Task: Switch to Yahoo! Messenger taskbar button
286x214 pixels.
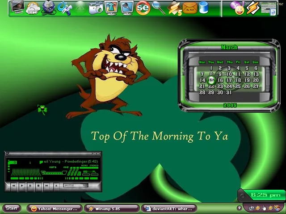Action: pyautogui.click(x=55, y=209)
